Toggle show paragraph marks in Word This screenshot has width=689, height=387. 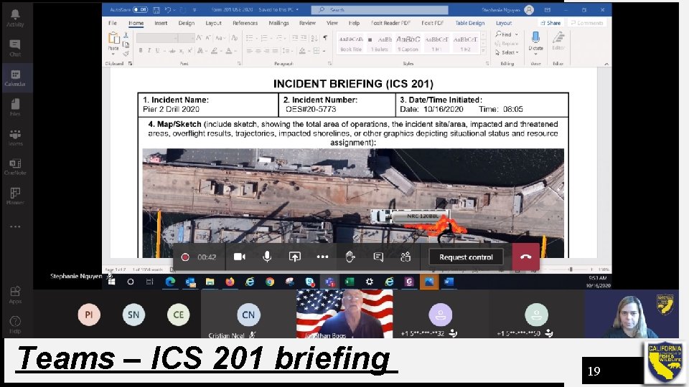point(325,38)
